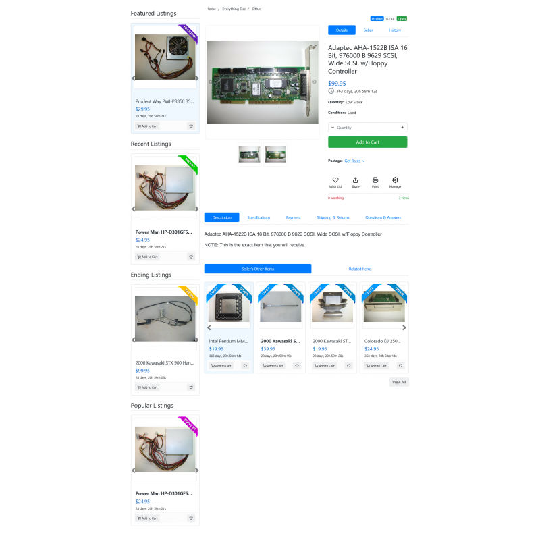This screenshot has width=540, height=540.
Task: Show previous main product image arrow
Action: coord(211,82)
